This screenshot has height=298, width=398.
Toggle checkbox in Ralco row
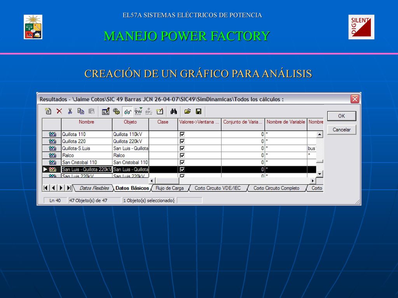tap(182, 155)
